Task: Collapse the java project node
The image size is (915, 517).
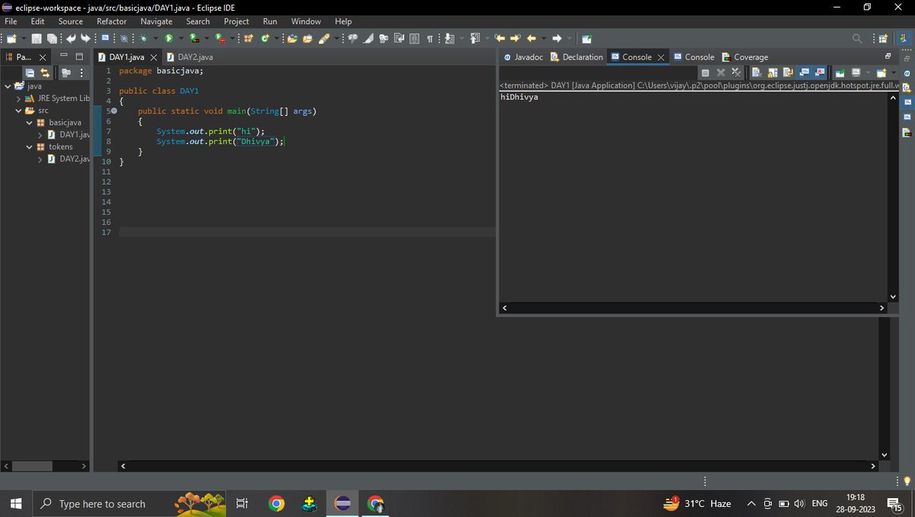Action: 7,86
